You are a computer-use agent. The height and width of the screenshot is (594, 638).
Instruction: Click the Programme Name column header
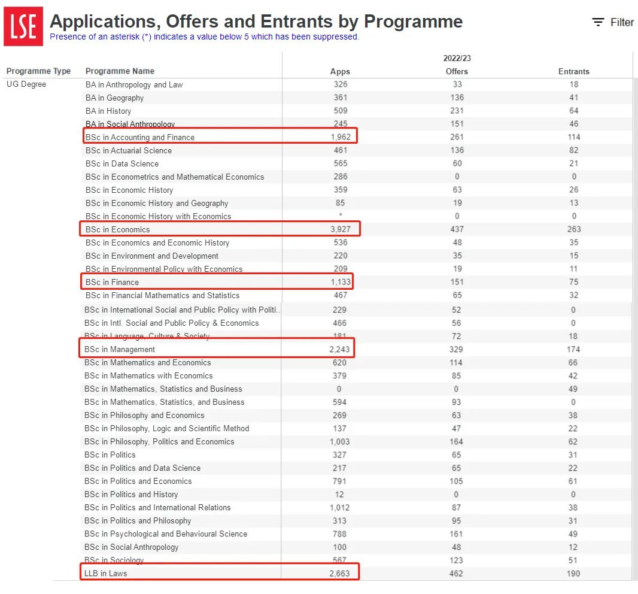tap(120, 71)
